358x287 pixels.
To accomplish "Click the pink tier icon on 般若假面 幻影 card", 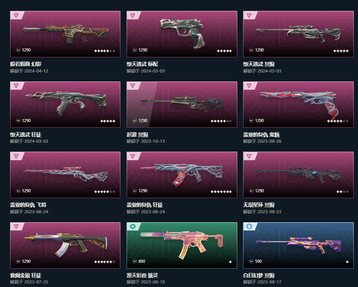I will [16, 15].
